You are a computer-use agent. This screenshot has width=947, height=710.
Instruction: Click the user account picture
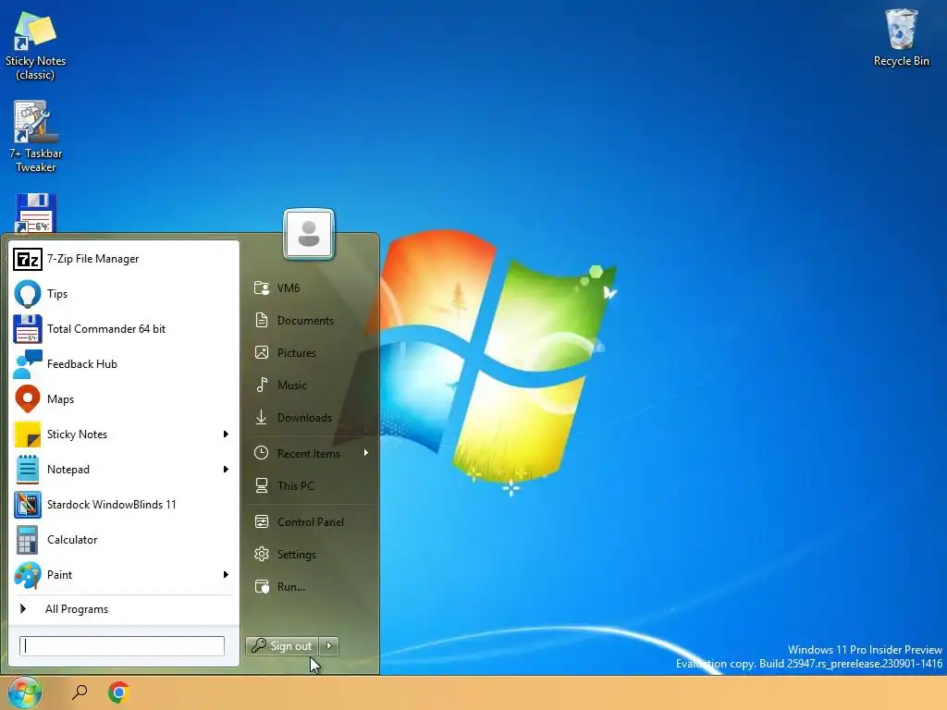coord(309,234)
